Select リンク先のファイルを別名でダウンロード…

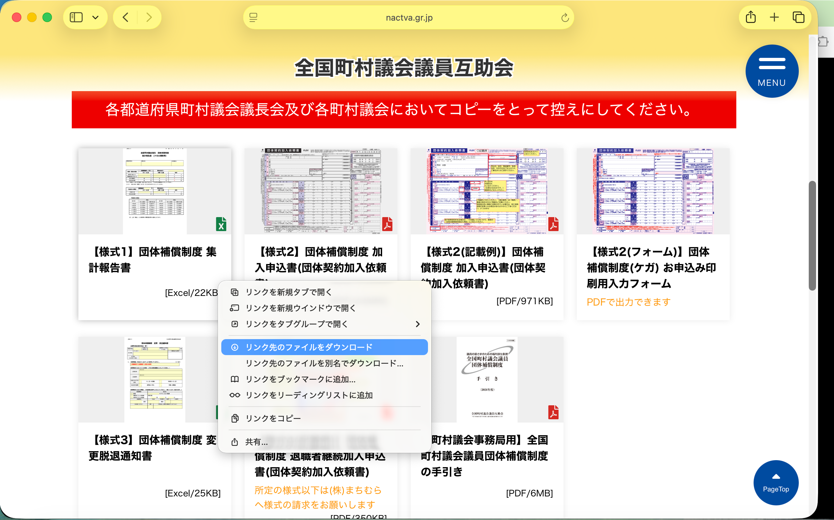[x=324, y=363]
